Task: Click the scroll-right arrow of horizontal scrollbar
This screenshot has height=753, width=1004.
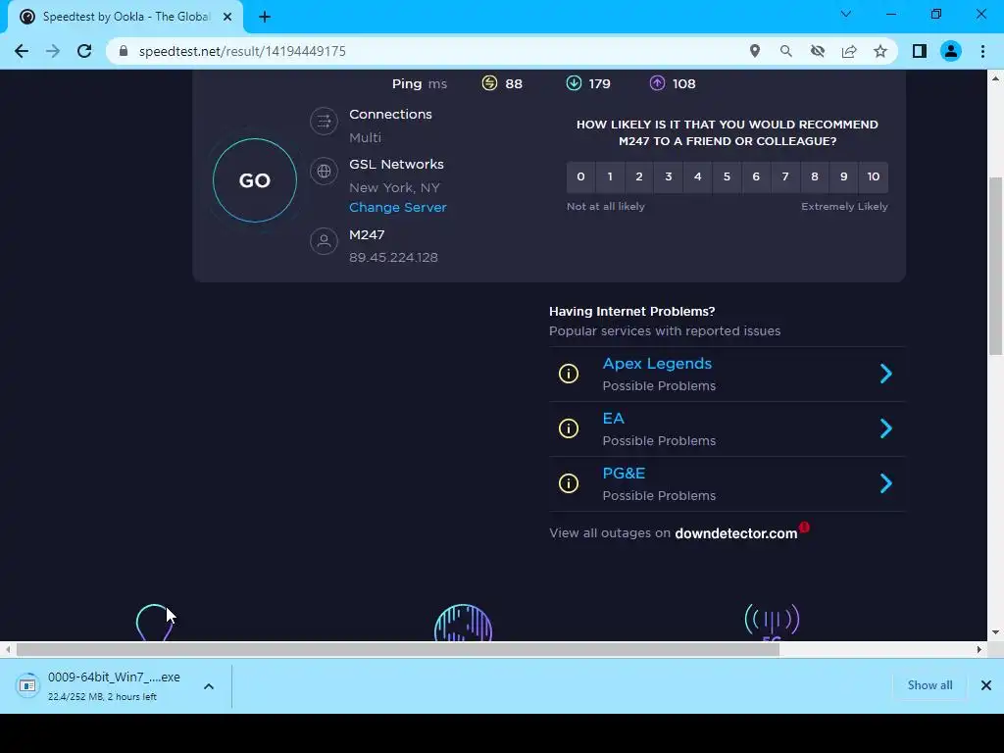Action: pos(979,649)
